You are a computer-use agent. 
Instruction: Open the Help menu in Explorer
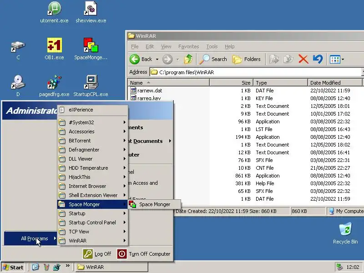click(x=230, y=46)
